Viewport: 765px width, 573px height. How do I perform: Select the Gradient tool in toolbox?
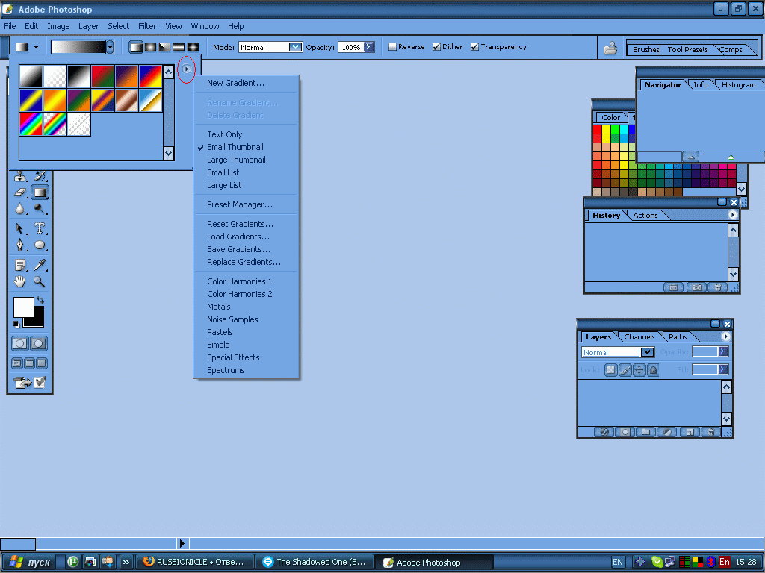(40, 192)
